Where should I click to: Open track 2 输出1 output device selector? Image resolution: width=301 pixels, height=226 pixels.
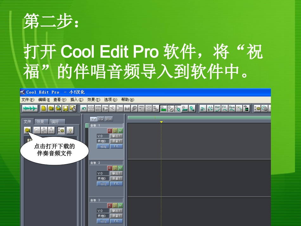point(116,173)
